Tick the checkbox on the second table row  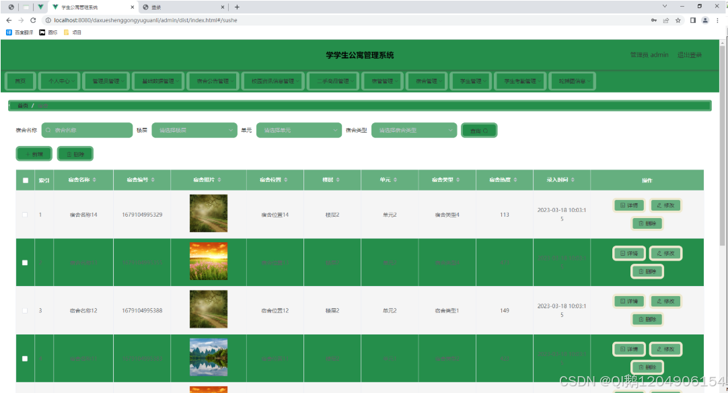coord(25,262)
